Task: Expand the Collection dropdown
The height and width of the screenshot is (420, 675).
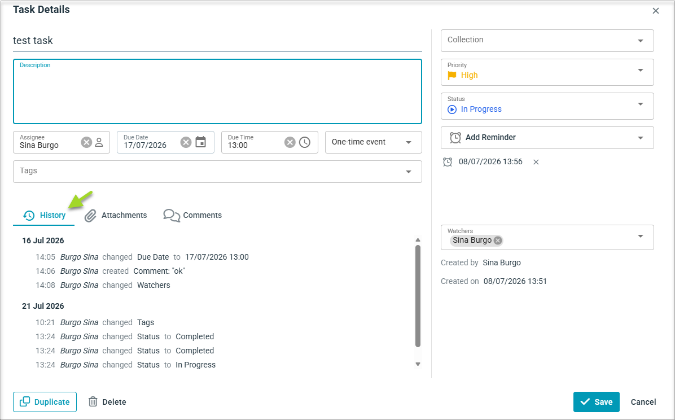Action: click(547, 41)
